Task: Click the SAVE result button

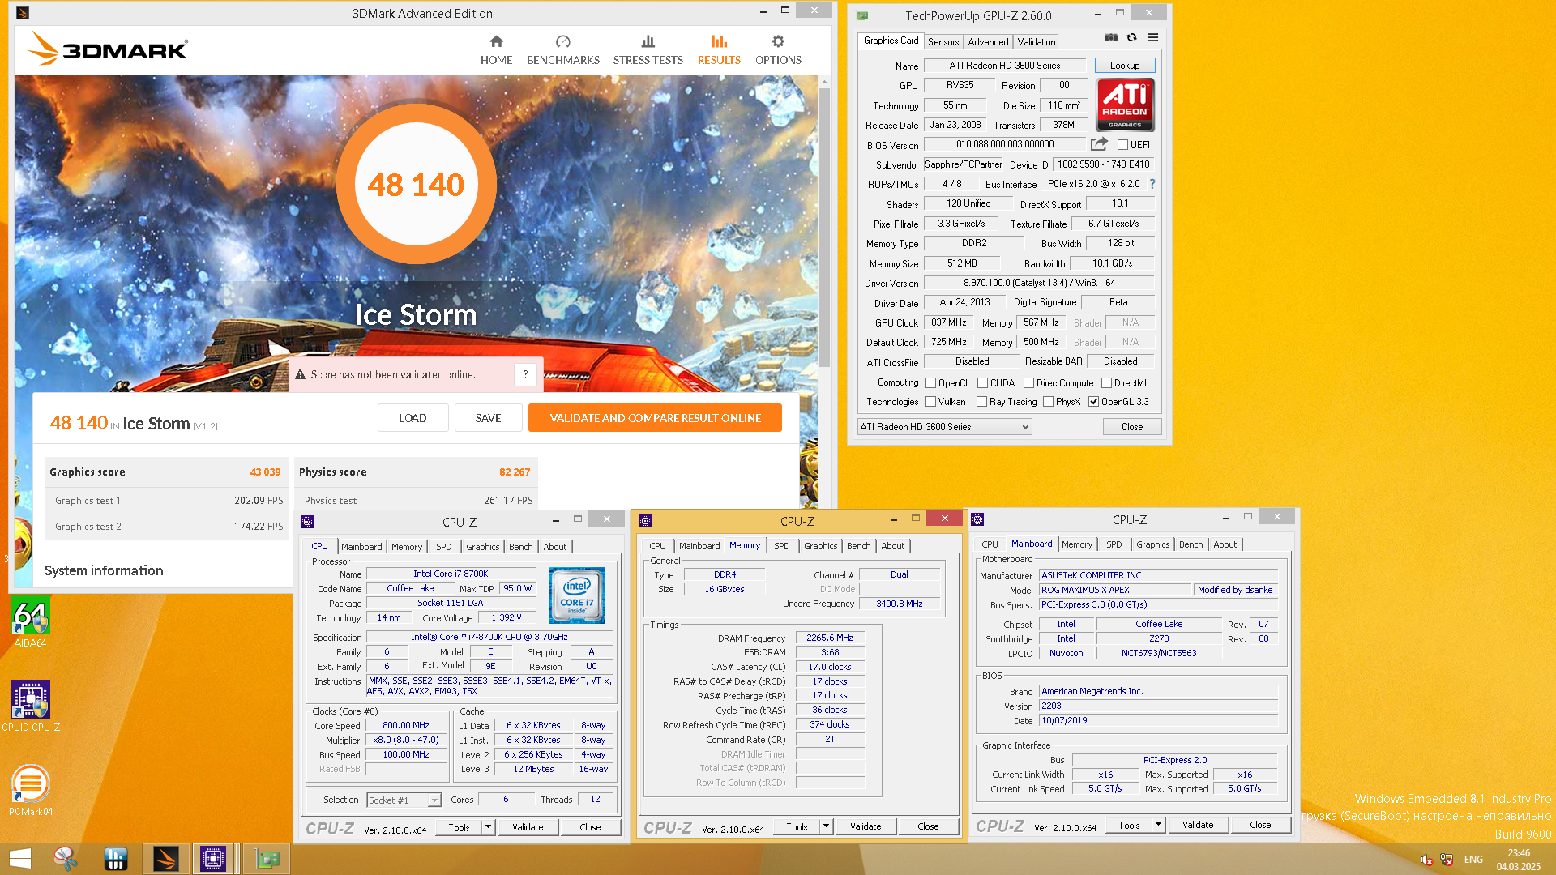Action: click(x=488, y=418)
